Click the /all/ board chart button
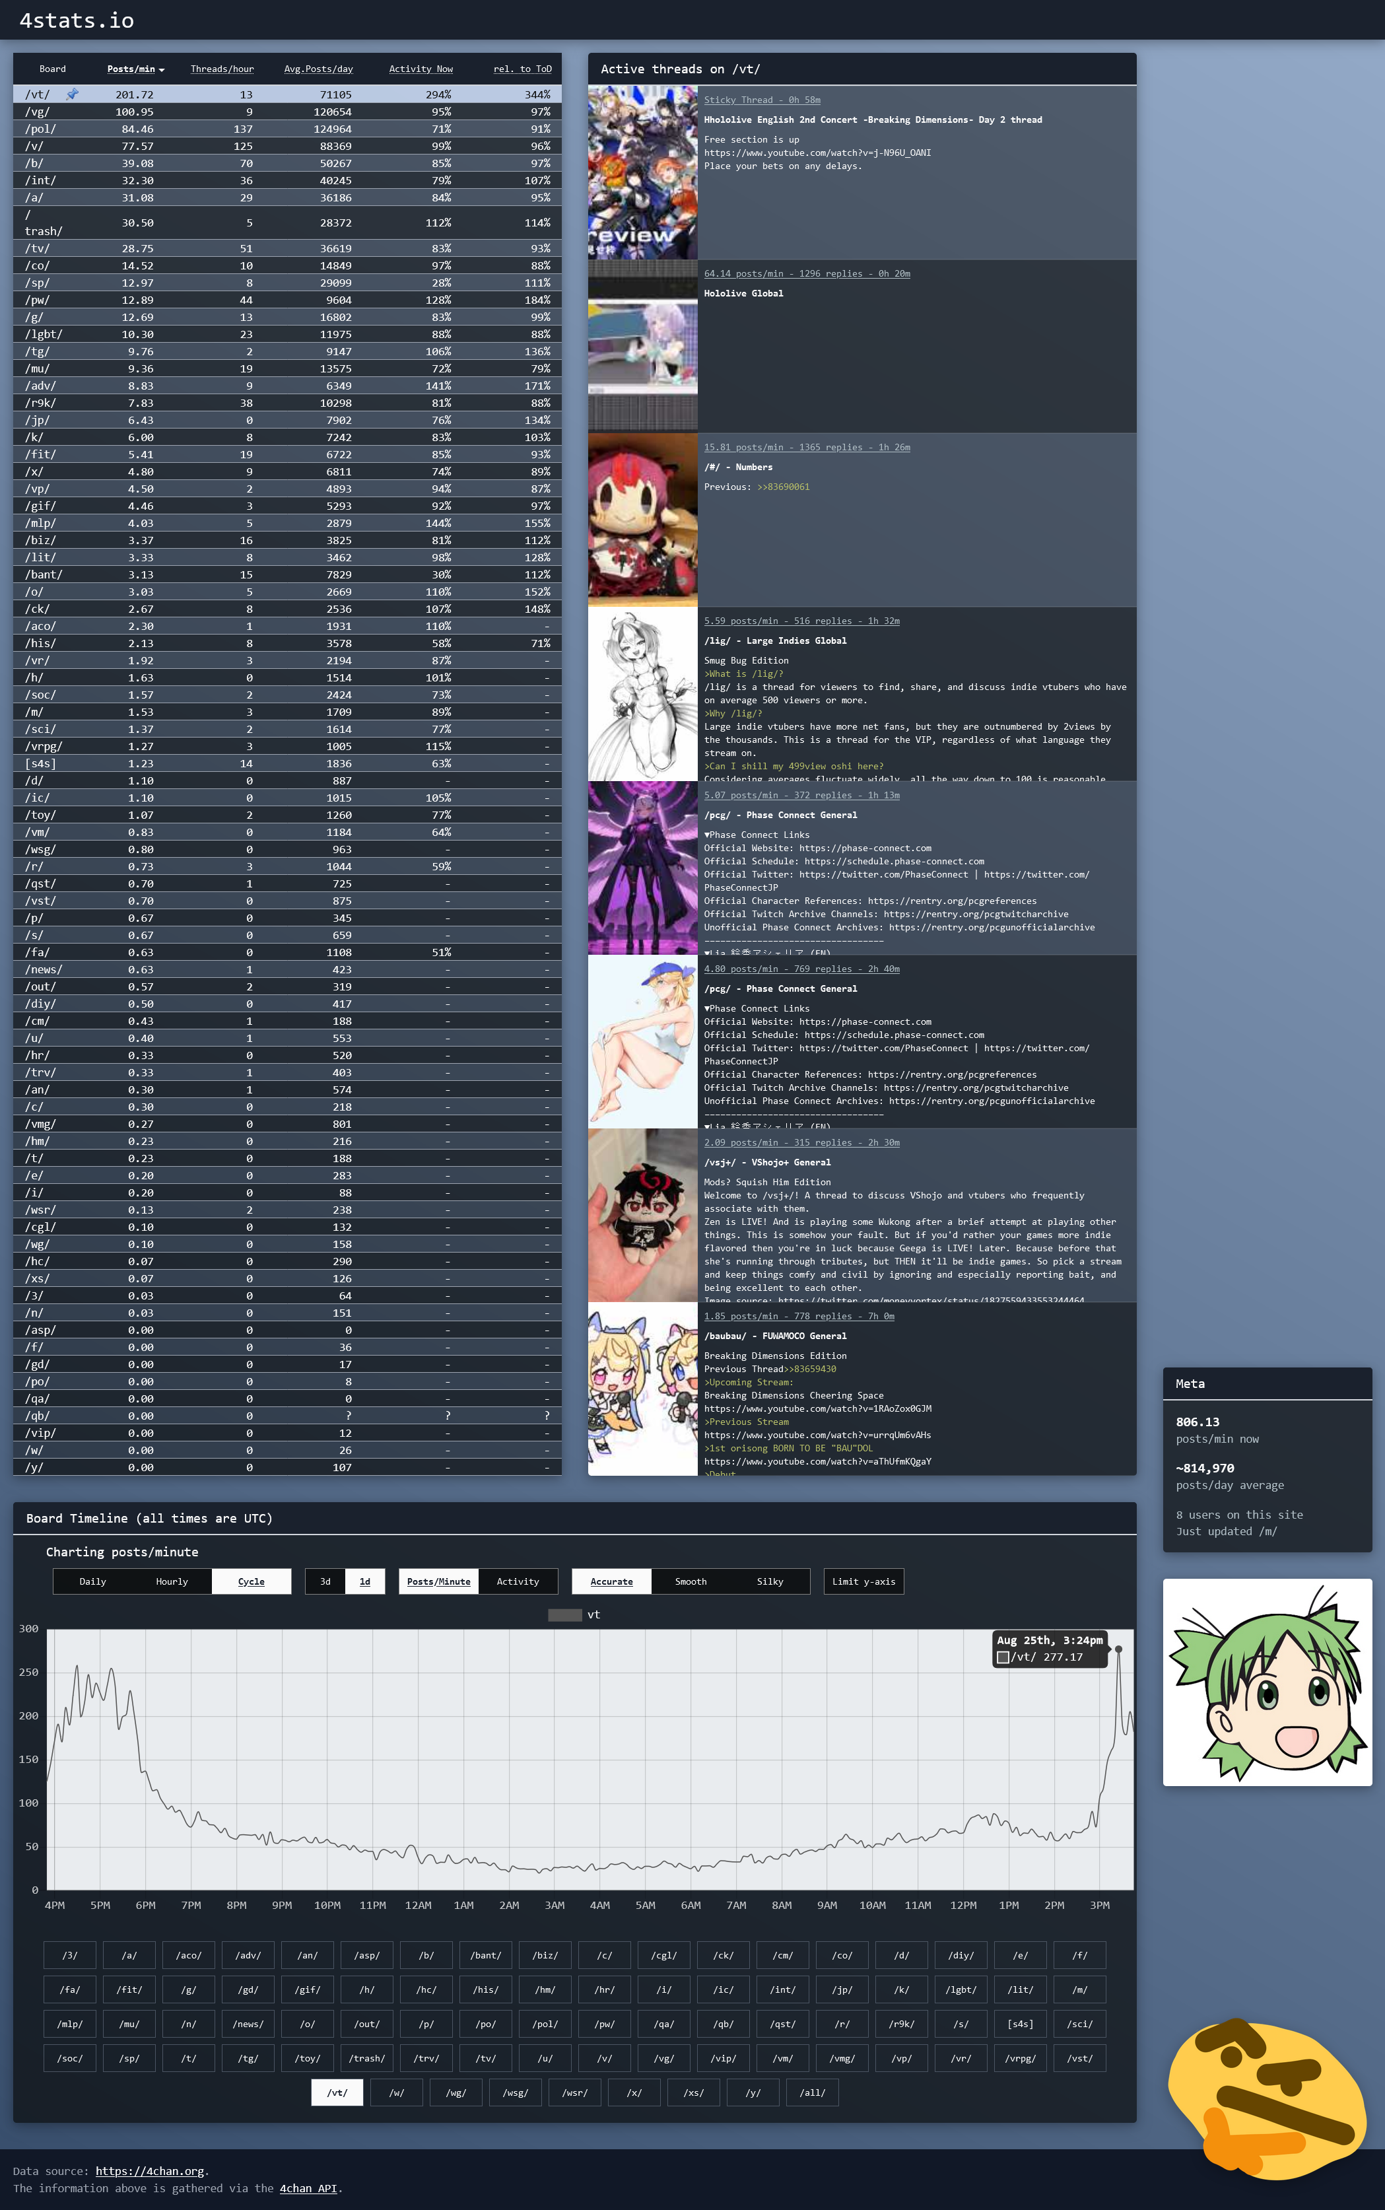This screenshot has width=1385, height=2210. pyautogui.click(x=811, y=2092)
